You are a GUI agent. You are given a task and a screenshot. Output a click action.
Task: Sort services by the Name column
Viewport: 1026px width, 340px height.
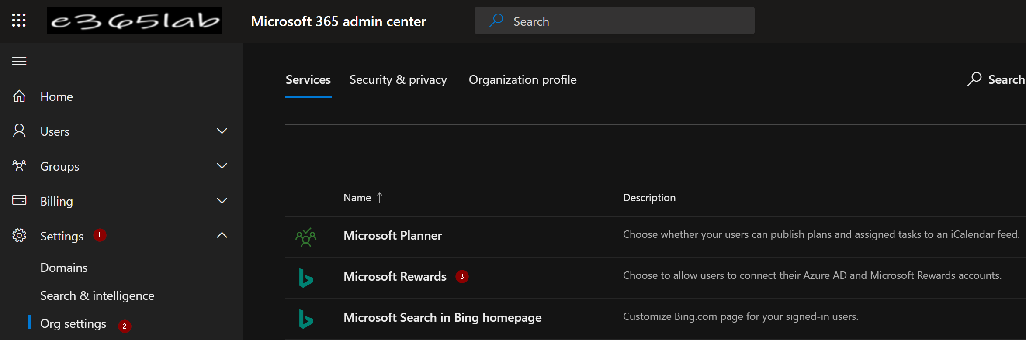(x=357, y=198)
